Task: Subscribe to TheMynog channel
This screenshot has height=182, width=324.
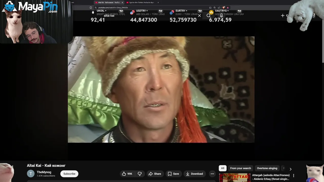Action: pyautogui.click(x=69, y=174)
